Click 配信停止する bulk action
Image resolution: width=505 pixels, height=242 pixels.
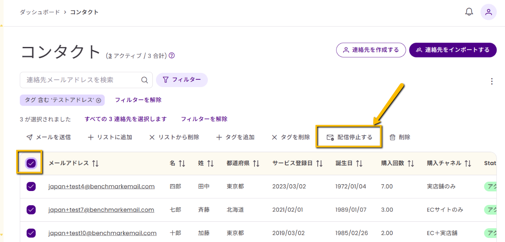[349, 137]
